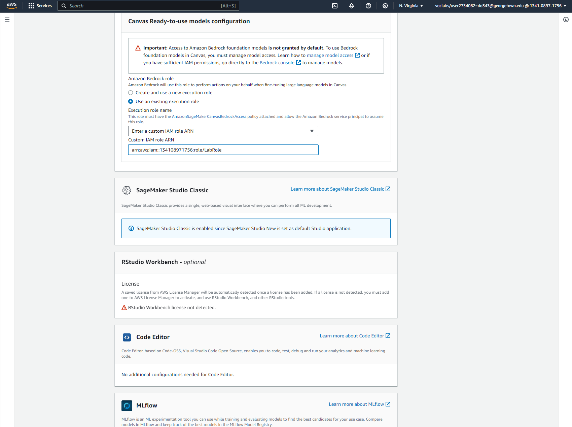572x427 pixels.
Task: Click the search magnifier icon
Action: [x=64, y=6]
